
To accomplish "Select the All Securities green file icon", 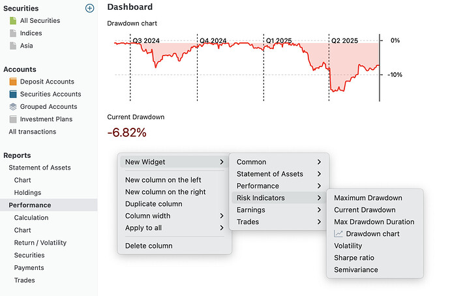I will click(13, 21).
